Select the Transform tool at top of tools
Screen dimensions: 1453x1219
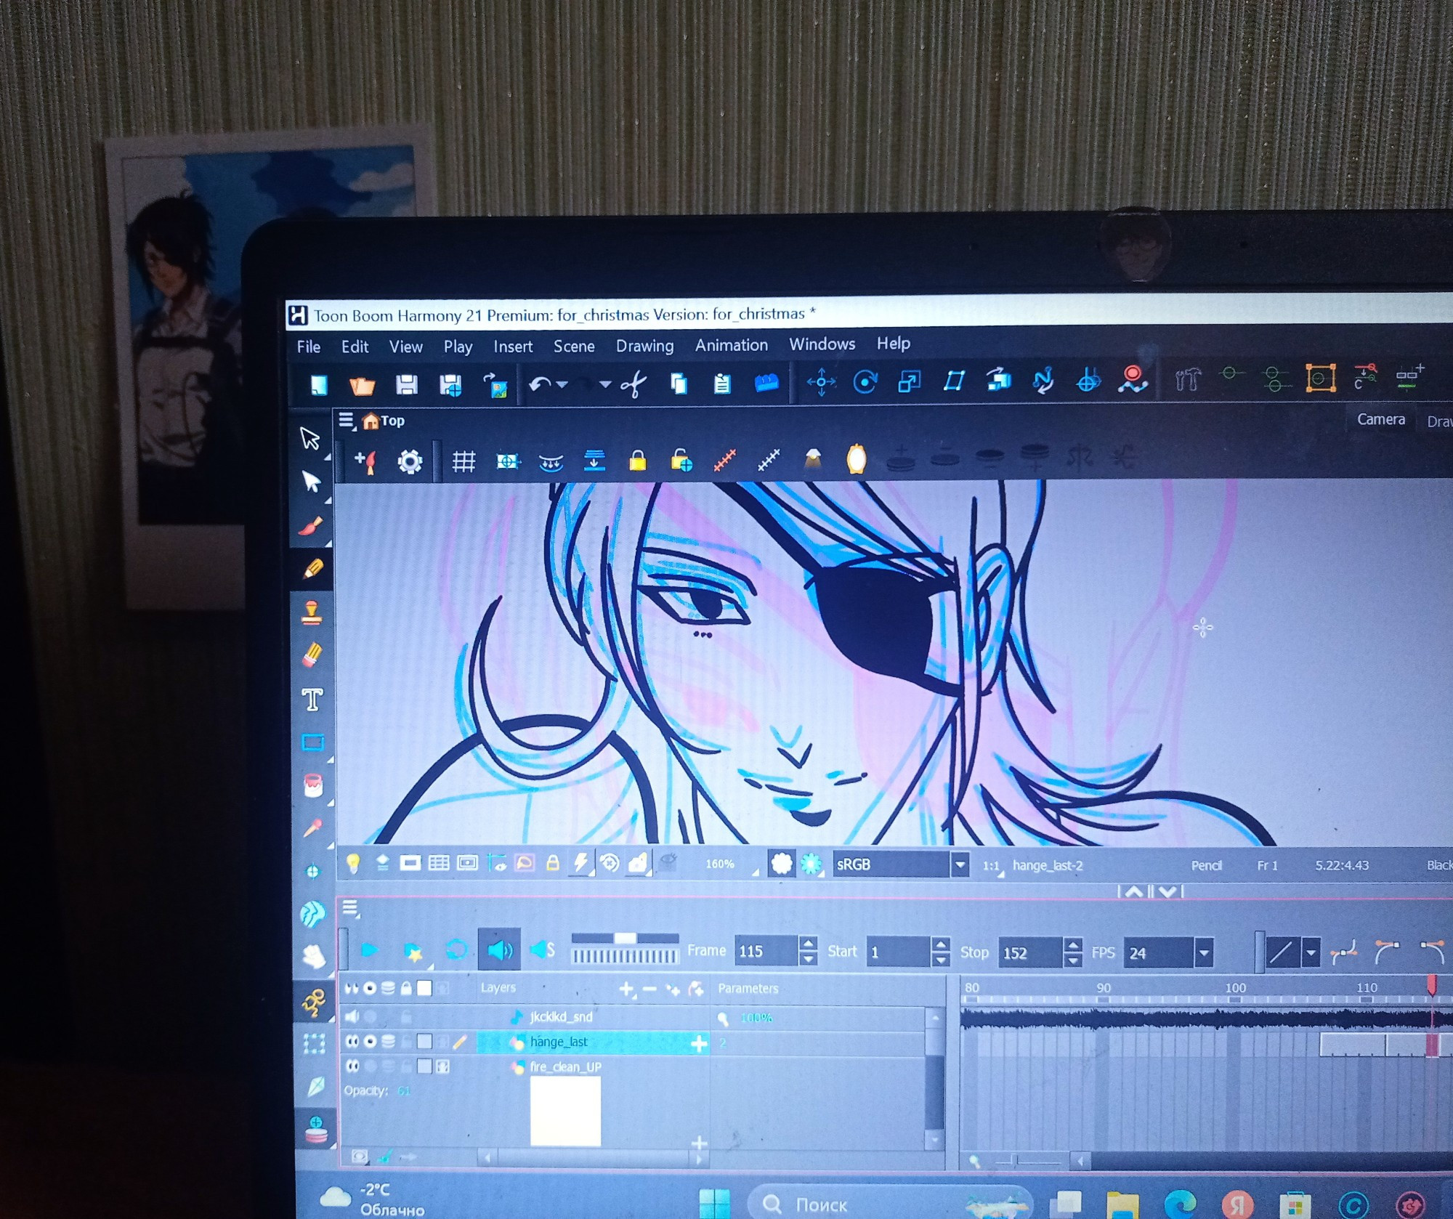point(310,438)
